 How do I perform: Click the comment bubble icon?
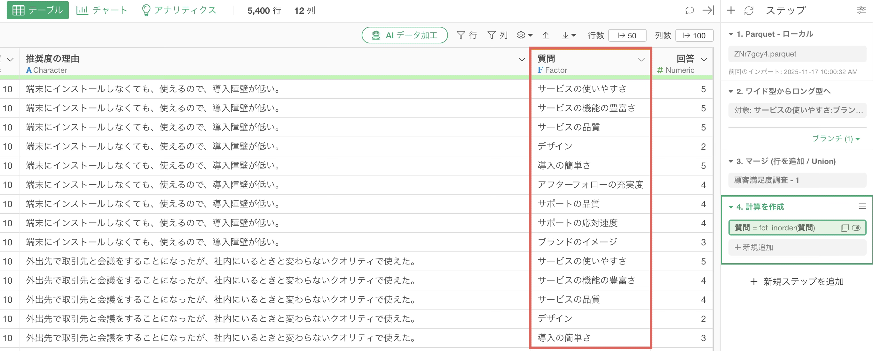[689, 10]
